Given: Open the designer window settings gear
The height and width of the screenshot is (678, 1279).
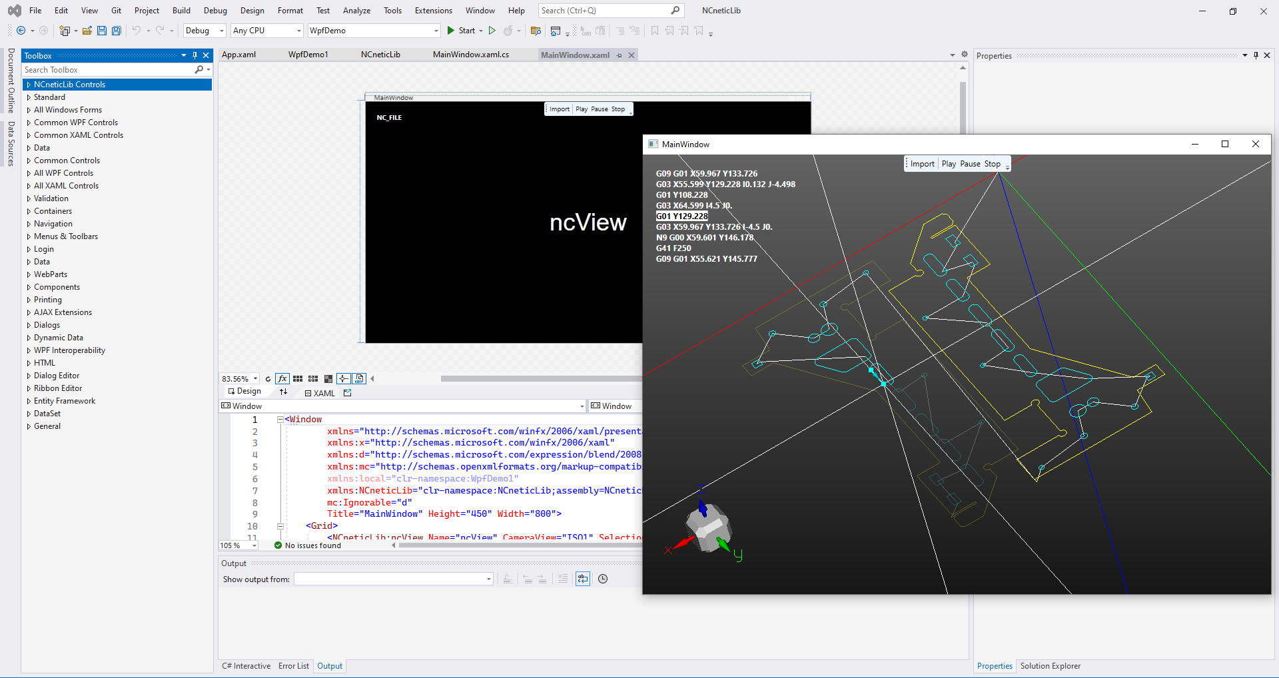Looking at the screenshot, I should (x=964, y=55).
